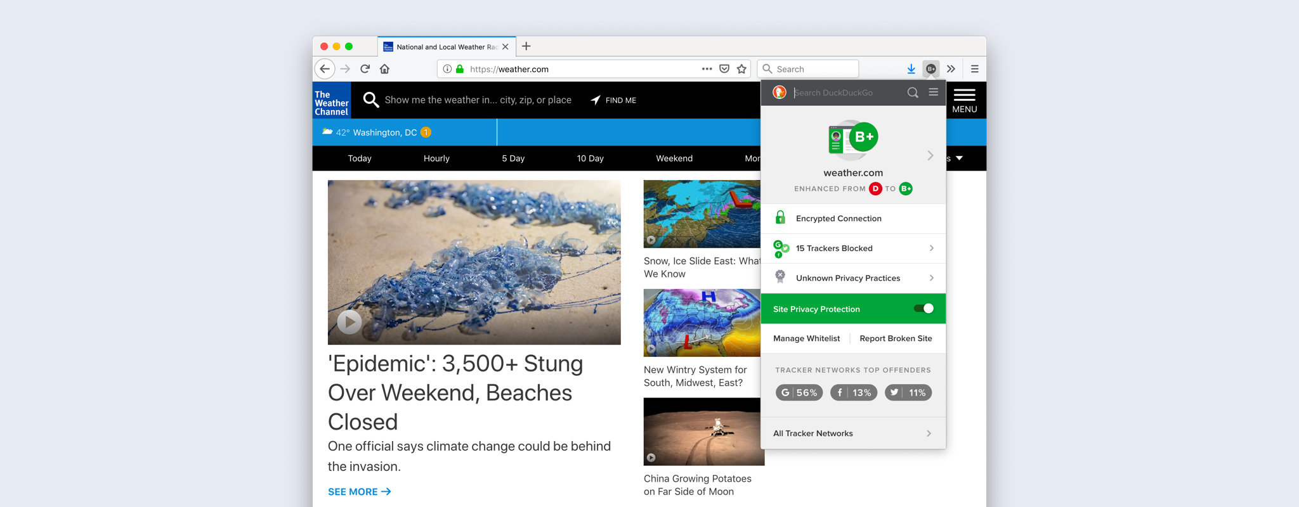Open DuckDuckGo popup hamburger settings icon
This screenshot has height=507, width=1299.
tap(933, 93)
